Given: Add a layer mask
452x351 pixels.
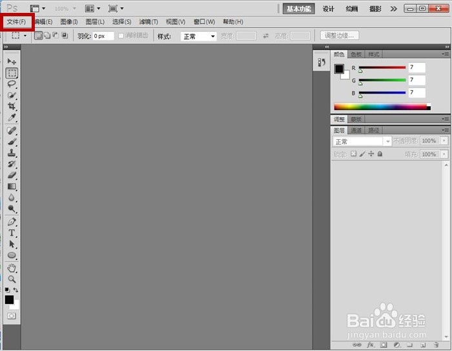Looking at the screenshot, I should 384,345.
